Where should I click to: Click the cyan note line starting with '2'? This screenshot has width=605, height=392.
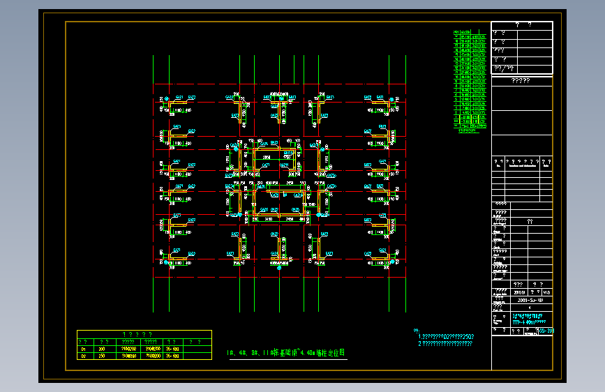pyautogui.click(x=445, y=343)
